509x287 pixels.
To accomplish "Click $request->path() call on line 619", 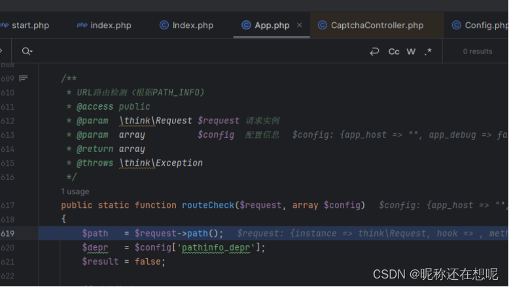I will (x=179, y=234).
